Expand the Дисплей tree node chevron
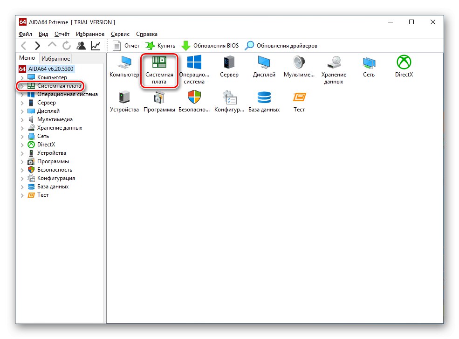Viewport: 459px width, 339px height. [x=22, y=111]
